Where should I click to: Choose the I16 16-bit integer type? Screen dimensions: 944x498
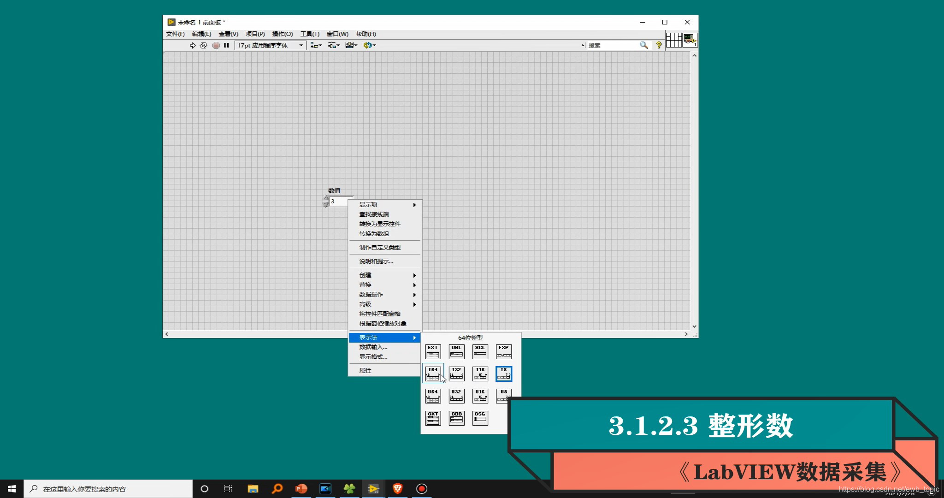(x=480, y=374)
